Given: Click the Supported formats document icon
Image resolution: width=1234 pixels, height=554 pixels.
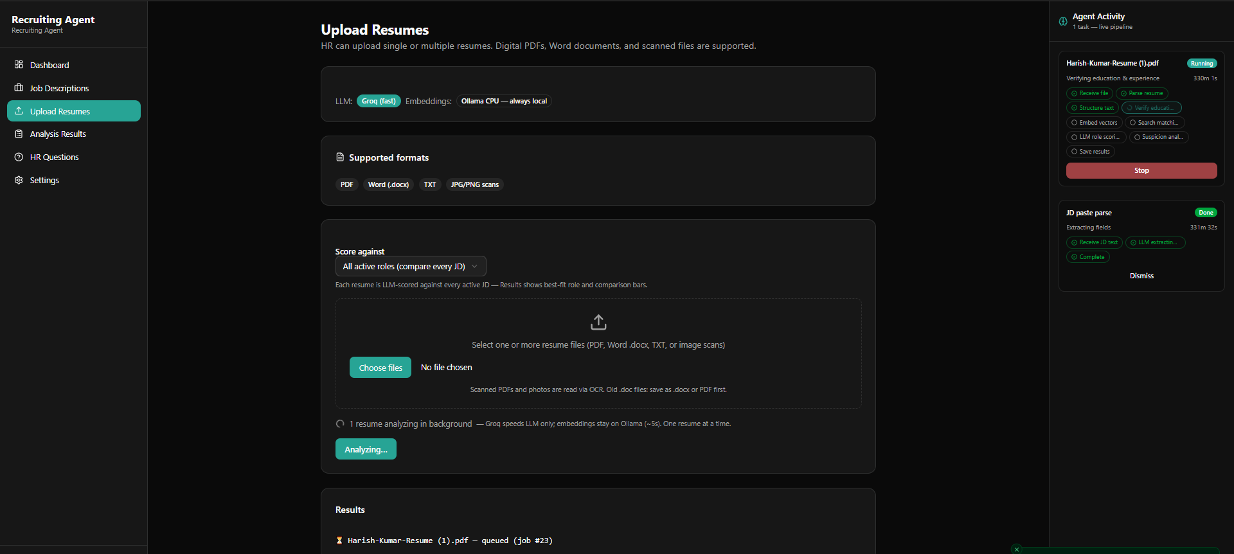Looking at the screenshot, I should pos(340,157).
